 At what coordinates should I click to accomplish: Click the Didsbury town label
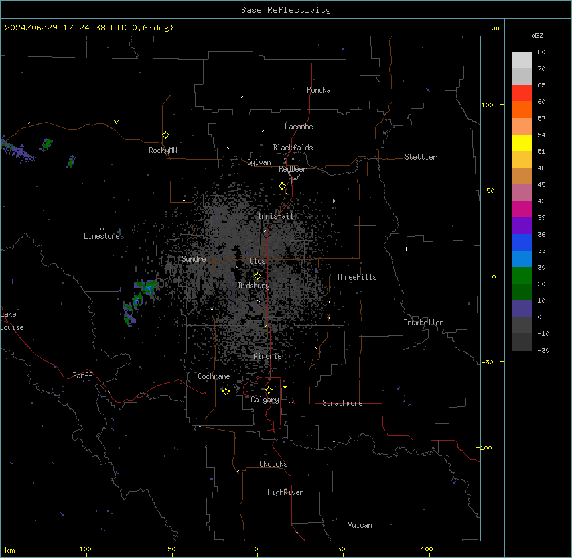[x=254, y=286]
